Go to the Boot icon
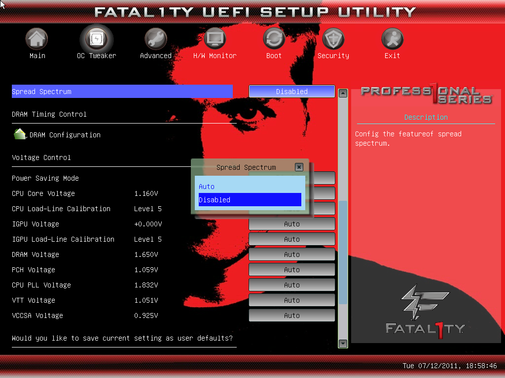 pos(274,39)
